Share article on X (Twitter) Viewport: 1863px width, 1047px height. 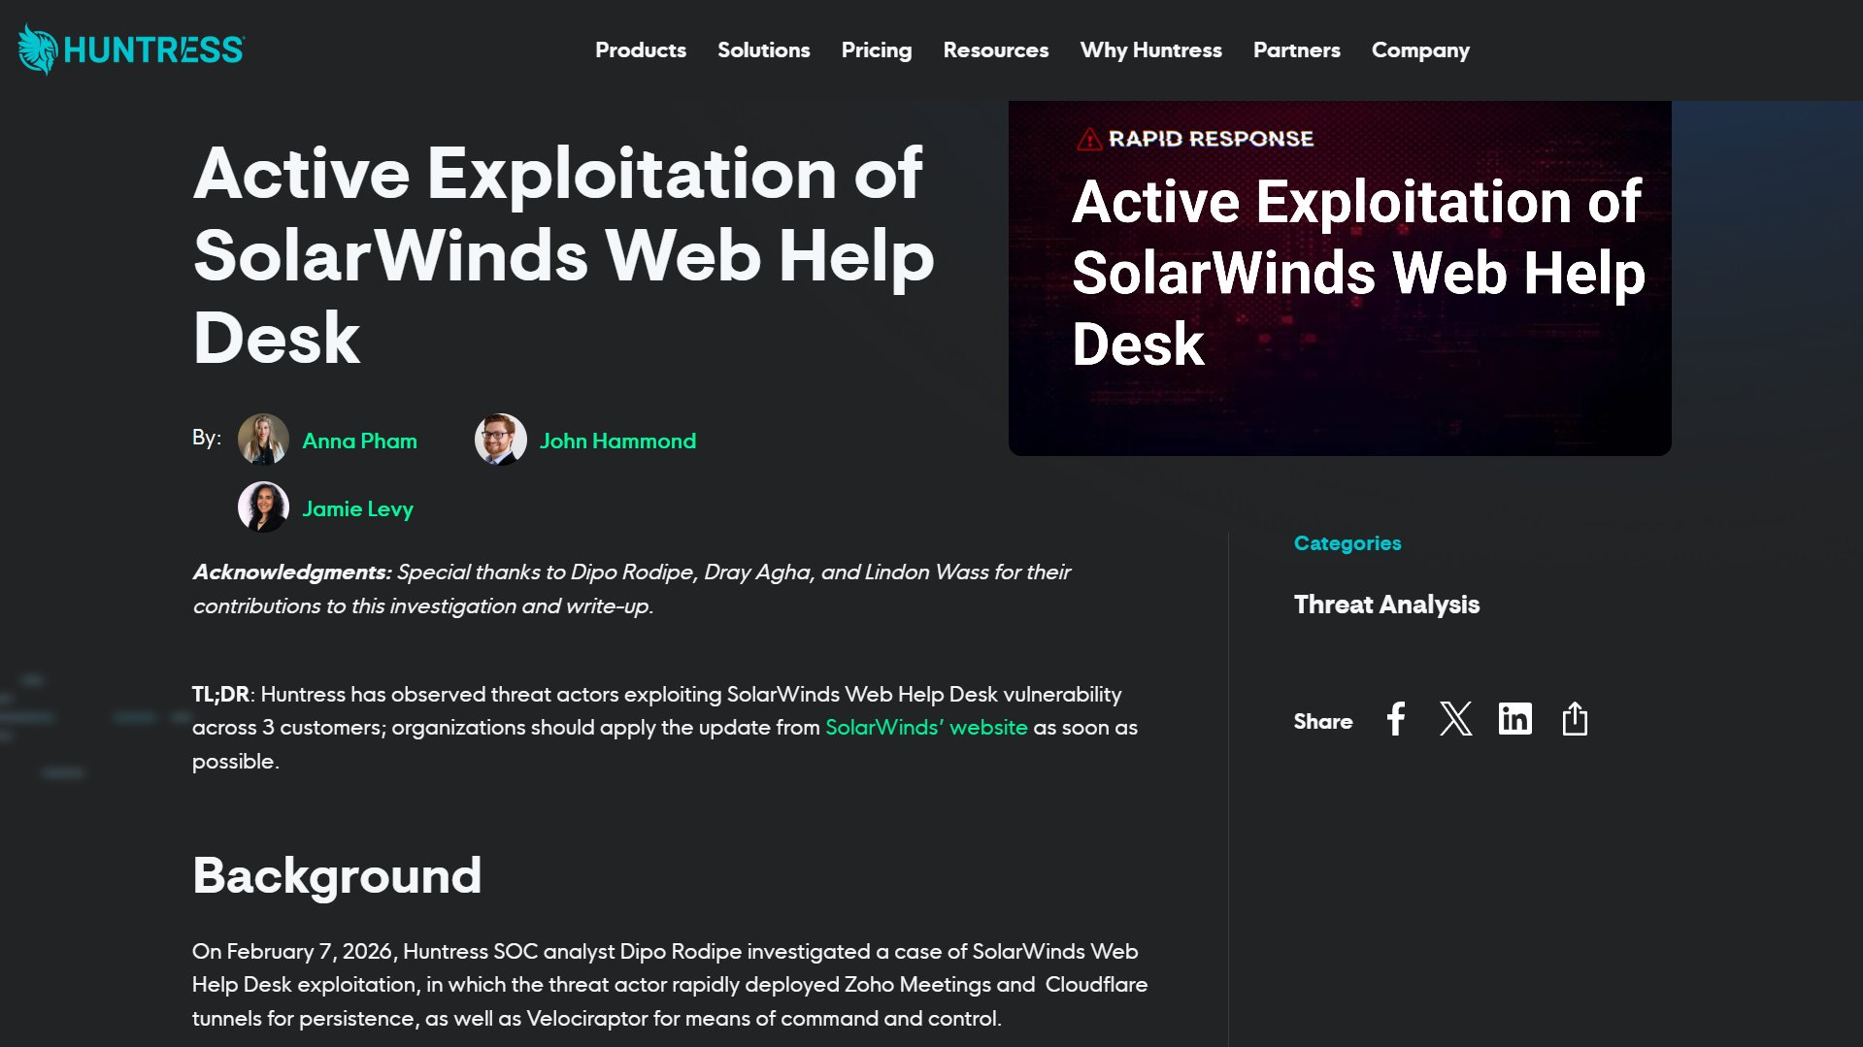(1454, 719)
